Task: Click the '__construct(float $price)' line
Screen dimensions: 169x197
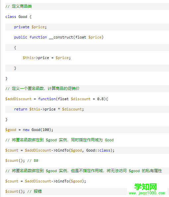Action: pyautogui.click(x=59, y=37)
